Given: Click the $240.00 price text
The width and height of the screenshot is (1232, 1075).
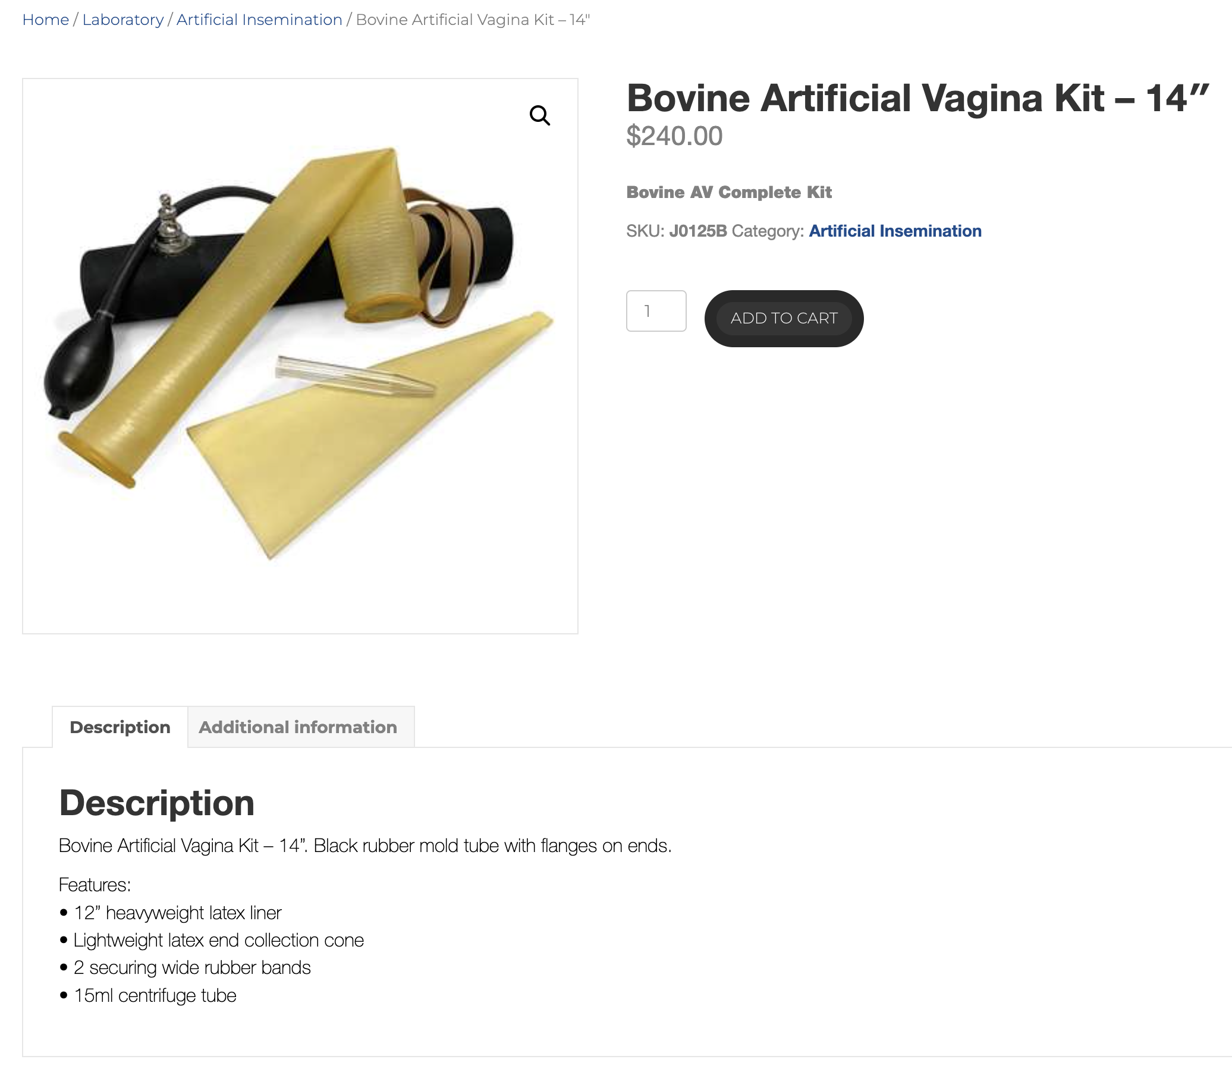Looking at the screenshot, I should 675,136.
